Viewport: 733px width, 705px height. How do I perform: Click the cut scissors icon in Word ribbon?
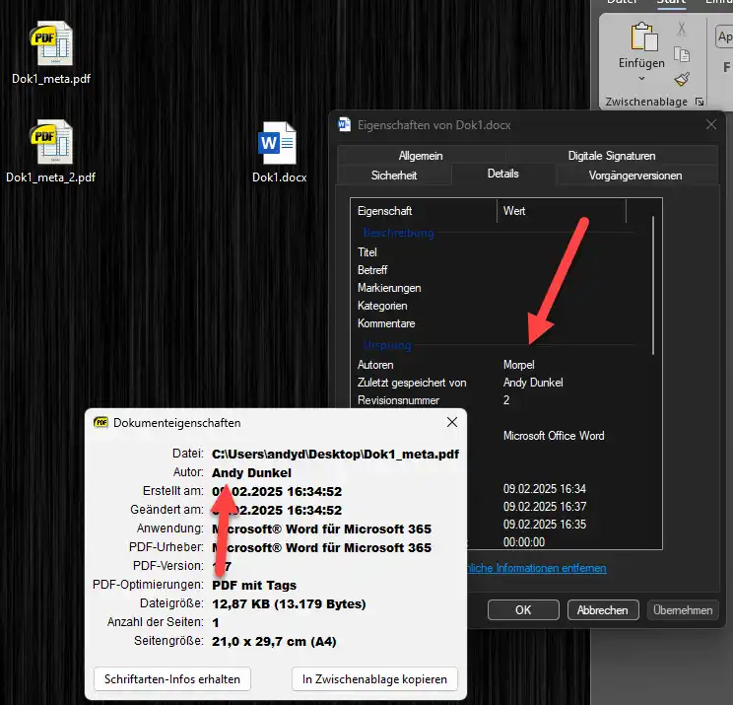pyautogui.click(x=682, y=29)
